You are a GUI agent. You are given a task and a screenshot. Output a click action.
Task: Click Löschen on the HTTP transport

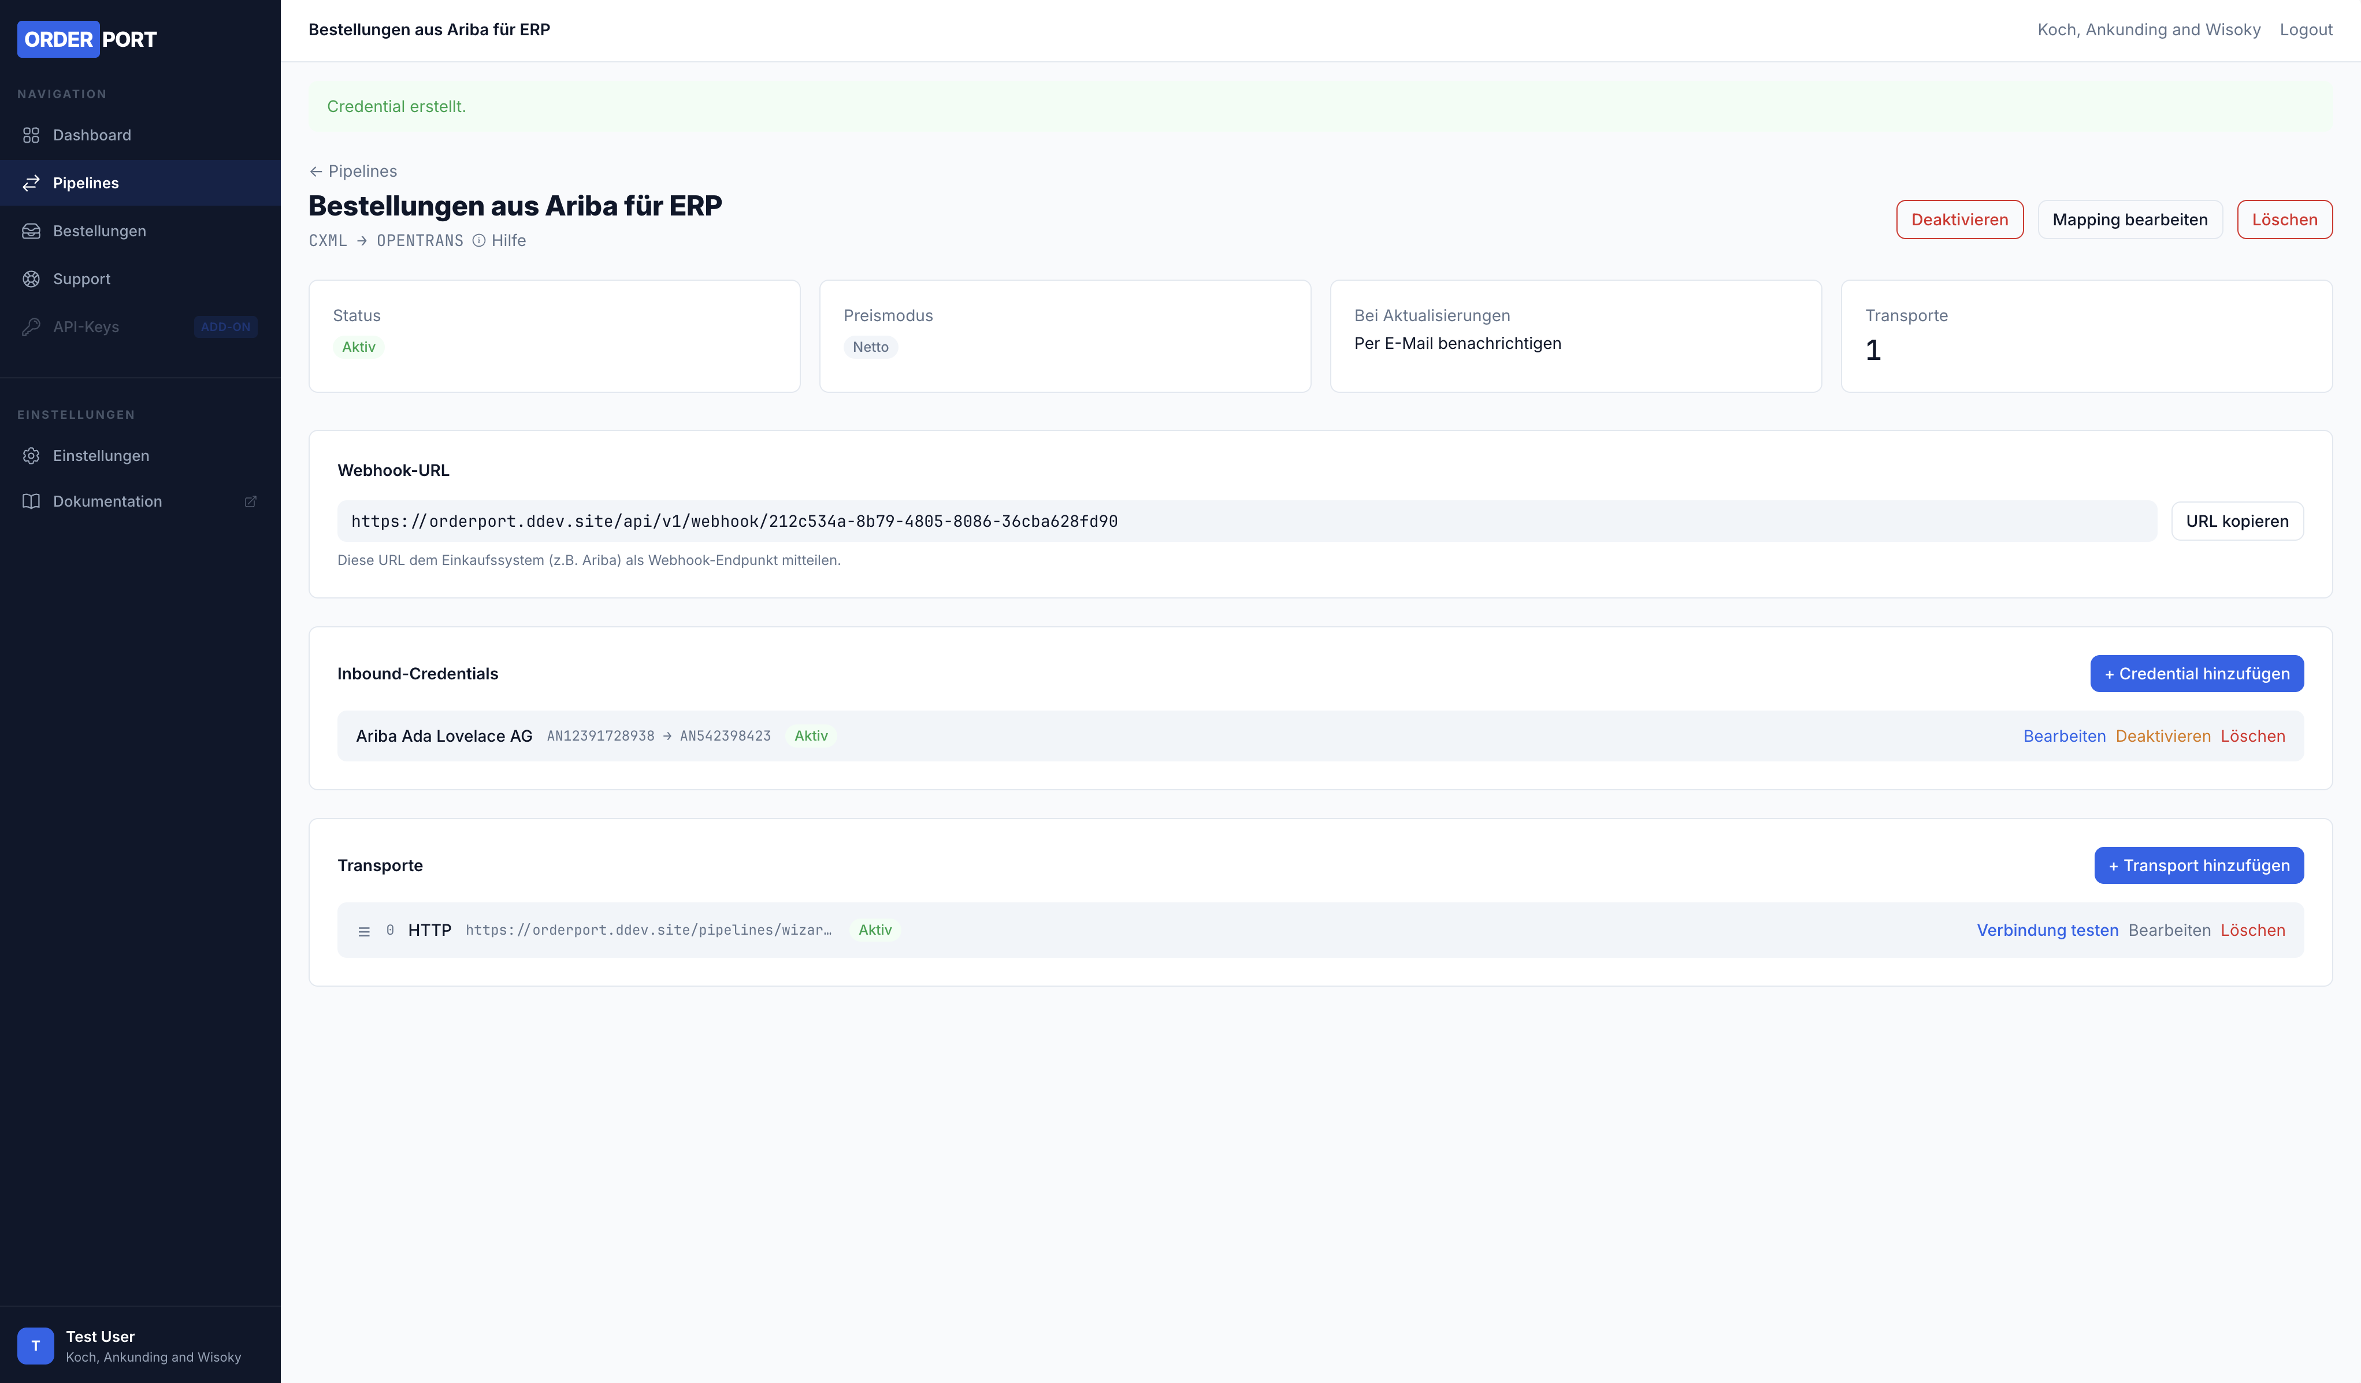[2252, 931]
